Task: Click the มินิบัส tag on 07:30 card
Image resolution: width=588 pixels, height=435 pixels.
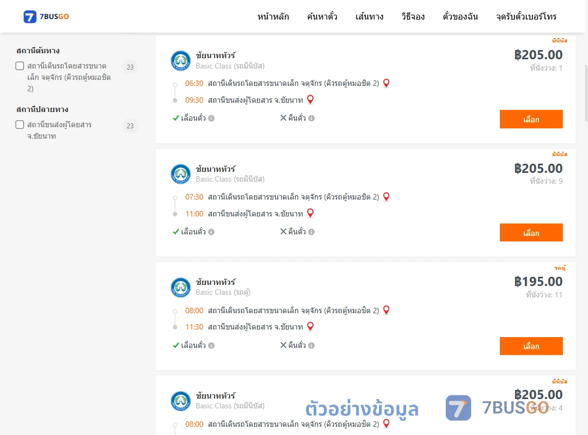Action: 560,154
